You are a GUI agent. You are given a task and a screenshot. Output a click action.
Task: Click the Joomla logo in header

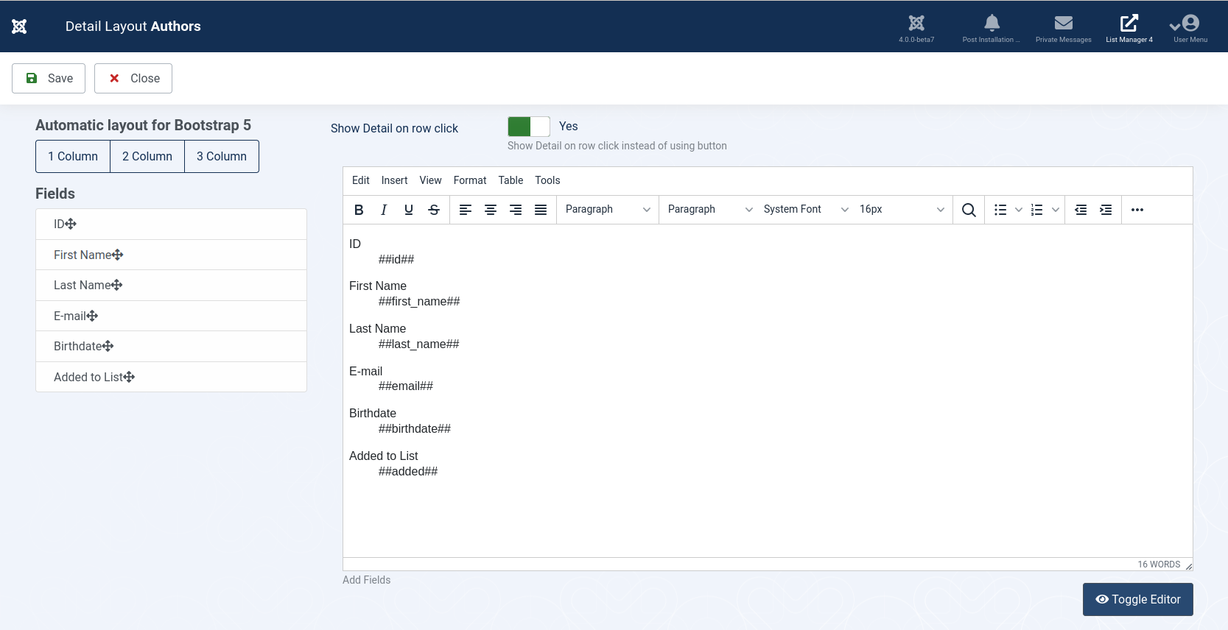tap(19, 26)
